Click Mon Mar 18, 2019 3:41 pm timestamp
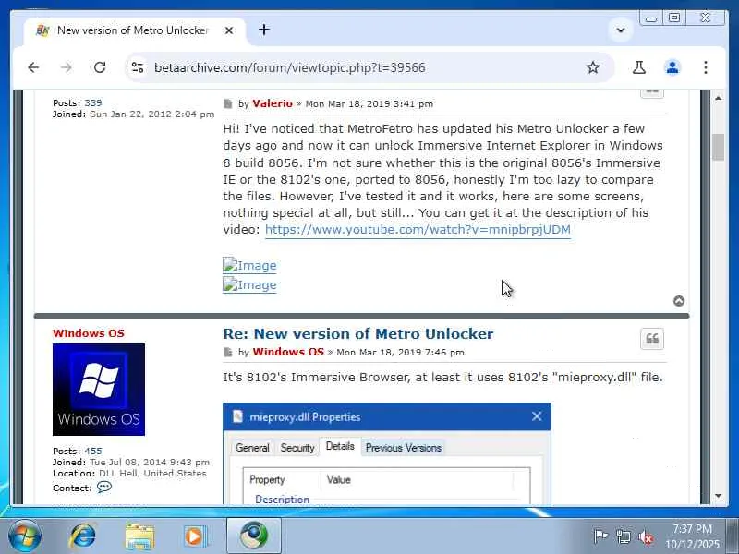739x554 pixels. tap(369, 103)
